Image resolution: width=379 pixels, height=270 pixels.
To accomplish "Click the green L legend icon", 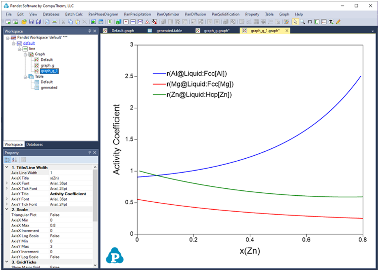I will pos(317,22).
